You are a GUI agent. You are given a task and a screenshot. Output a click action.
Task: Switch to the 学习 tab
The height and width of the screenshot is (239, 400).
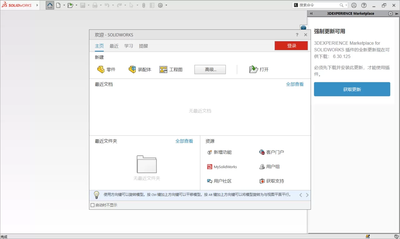129,46
